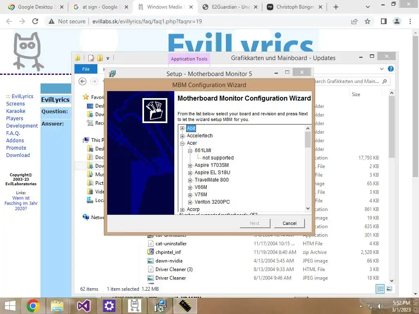This screenshot has height=314, width=419.
Task: Switch to Christoph Bünger browser tab
Action: 294,7
